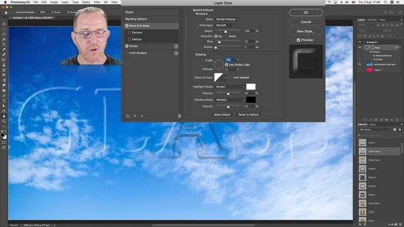The height and width of the screenshot is (227, 404).
Task: Click the macOS Spotlight search icon
Action: click(x=385, y=2)
